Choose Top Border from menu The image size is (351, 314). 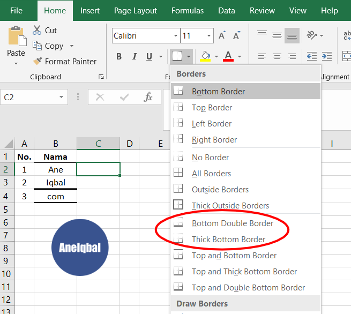pyautogui.click(x=245, y=107)
